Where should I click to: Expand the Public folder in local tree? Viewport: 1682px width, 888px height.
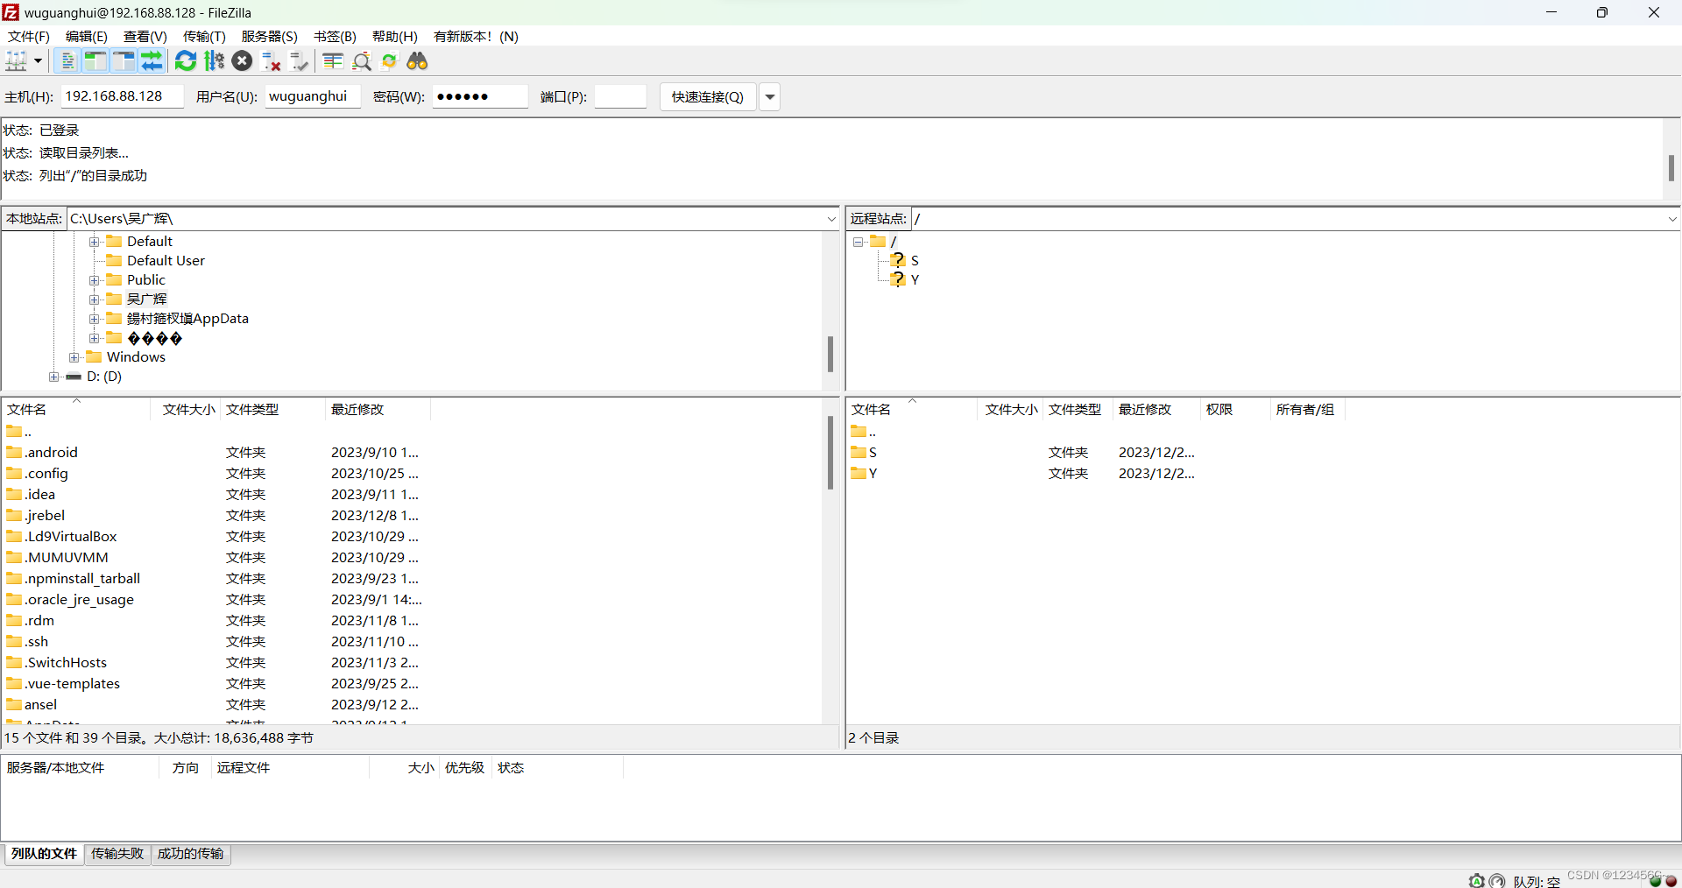tap(95, 280)
